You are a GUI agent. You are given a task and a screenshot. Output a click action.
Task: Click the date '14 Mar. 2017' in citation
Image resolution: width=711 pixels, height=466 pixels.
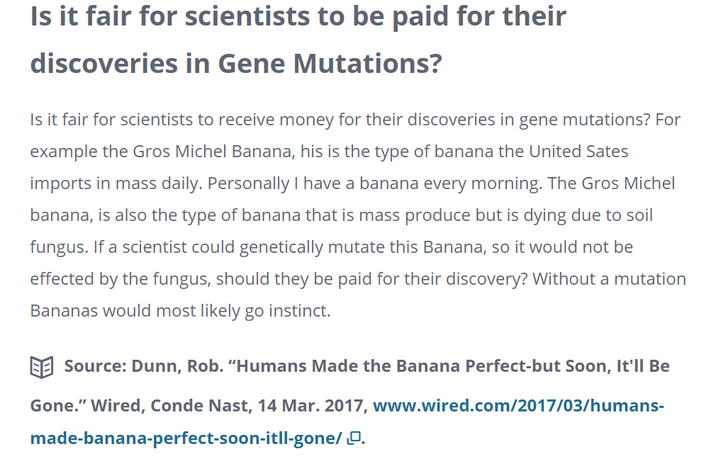[x=312, y=405]
